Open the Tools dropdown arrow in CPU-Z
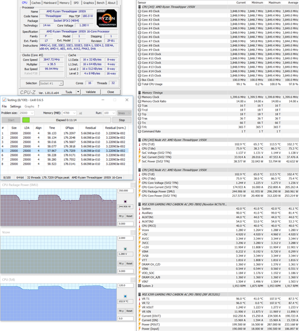Viewport: 299px width, 331px height. pyautogui.click(x=78, y=92)
